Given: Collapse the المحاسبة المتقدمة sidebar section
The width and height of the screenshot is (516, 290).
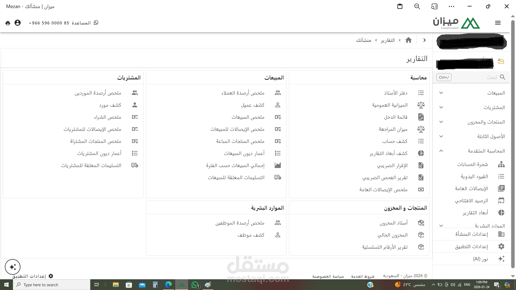Looking at the screenshot, I should pos(441,151).
